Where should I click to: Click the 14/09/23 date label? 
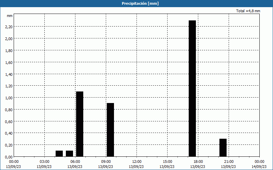pyautogui.click(x=259, y=167)
